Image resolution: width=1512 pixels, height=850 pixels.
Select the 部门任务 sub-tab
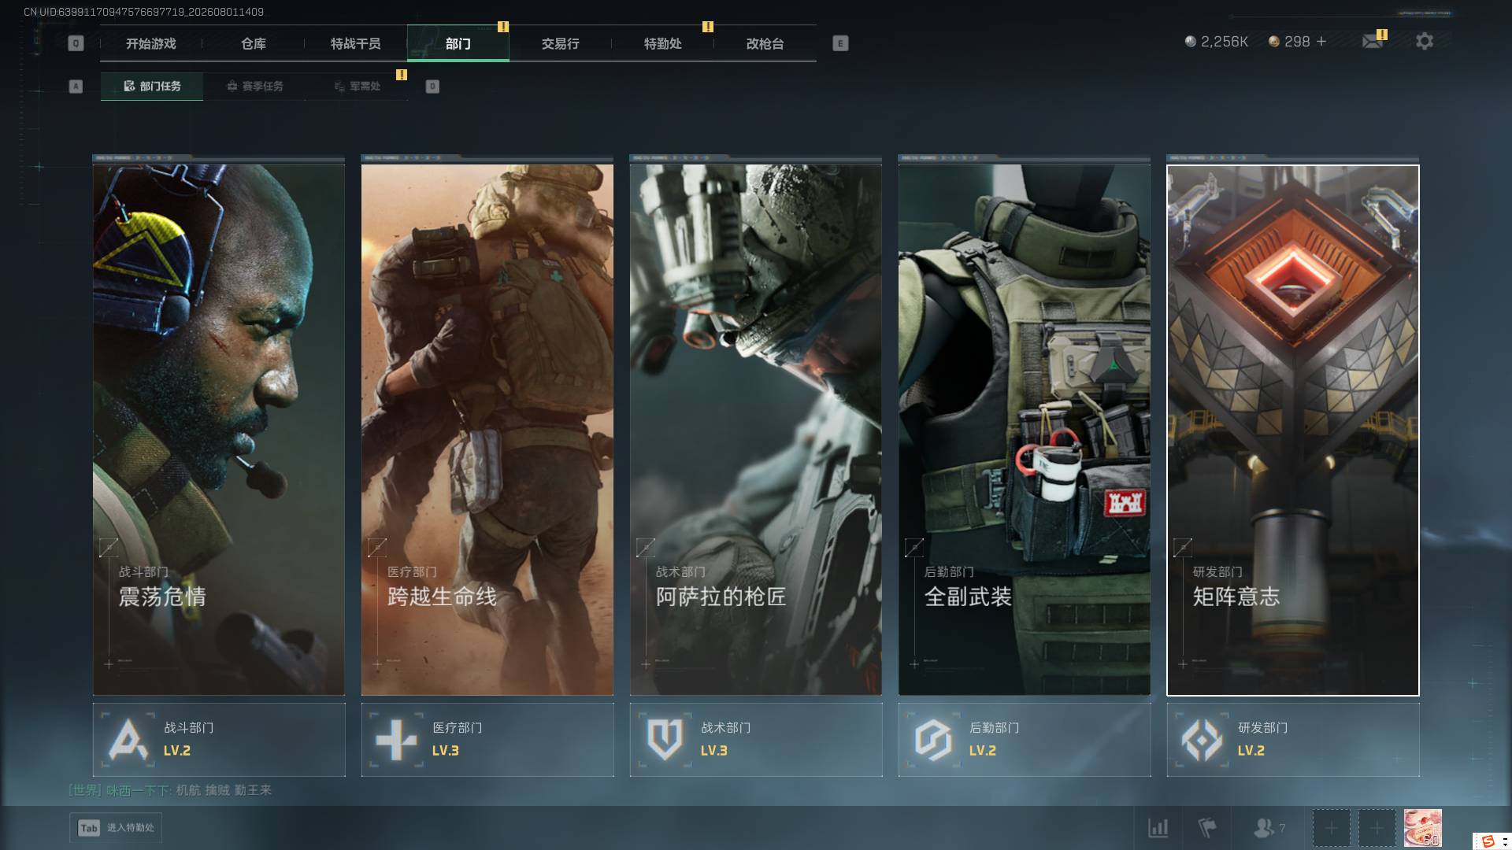(x=152, y=87)
